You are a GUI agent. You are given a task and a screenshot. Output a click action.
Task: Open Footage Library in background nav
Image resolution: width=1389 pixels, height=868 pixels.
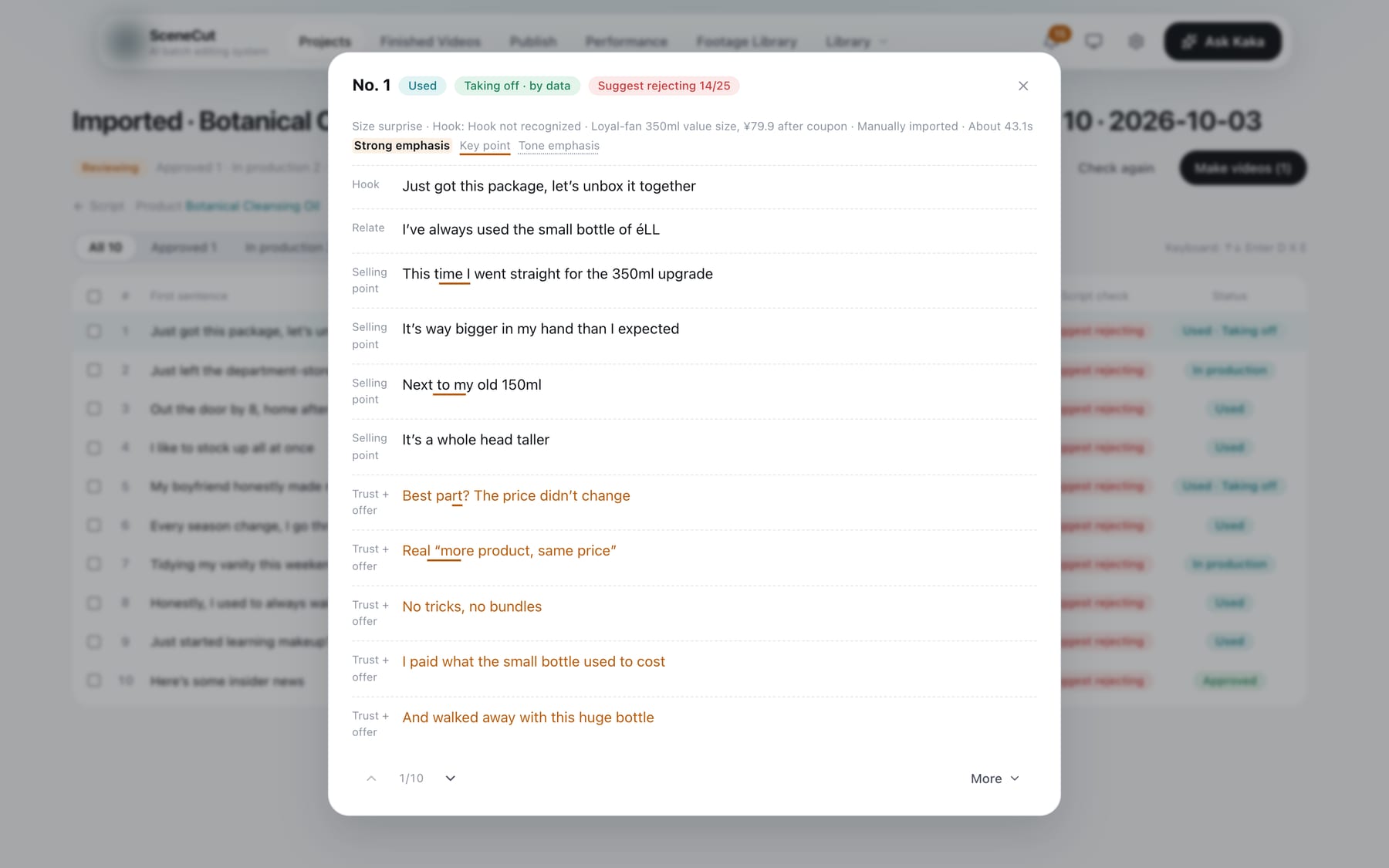tap(746, 42)
